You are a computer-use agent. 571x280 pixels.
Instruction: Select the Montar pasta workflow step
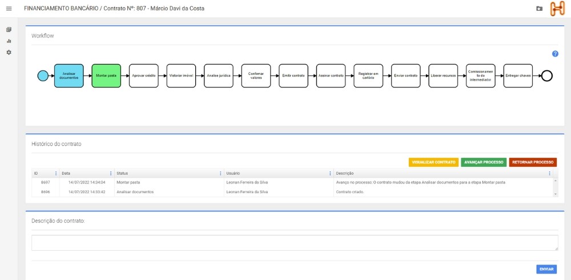click(x=106, y=76)
